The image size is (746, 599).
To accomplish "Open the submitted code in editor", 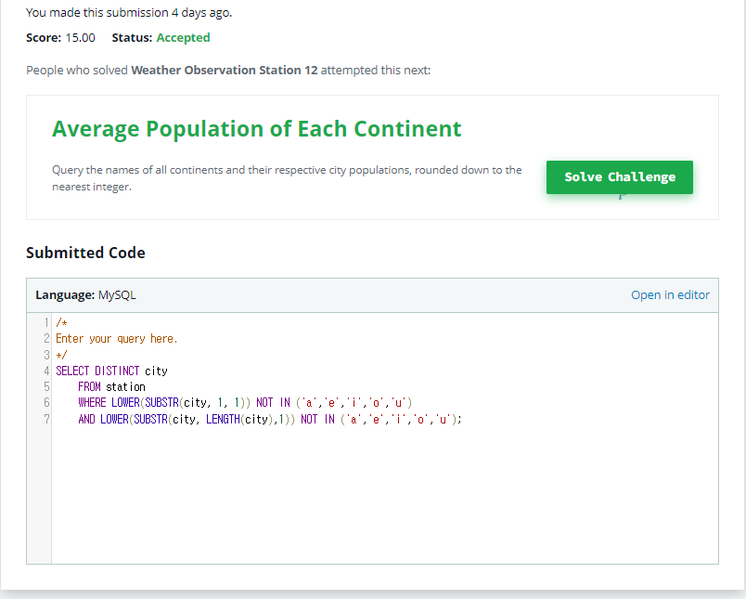I will (670, 294).
